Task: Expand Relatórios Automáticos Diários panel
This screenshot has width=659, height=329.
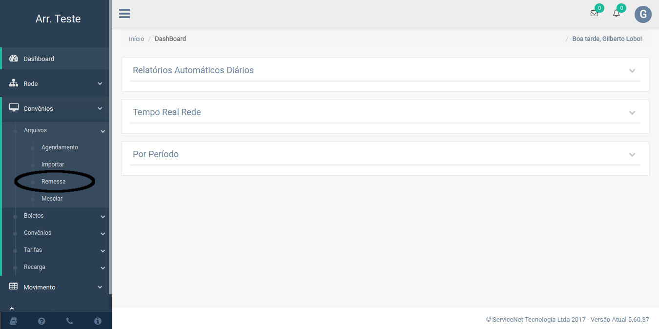Action: click(x=632, y=71)
